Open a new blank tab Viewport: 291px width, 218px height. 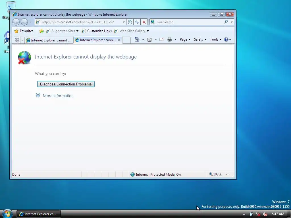126,40
